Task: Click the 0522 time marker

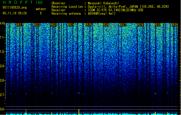Action: coord(37,25)
